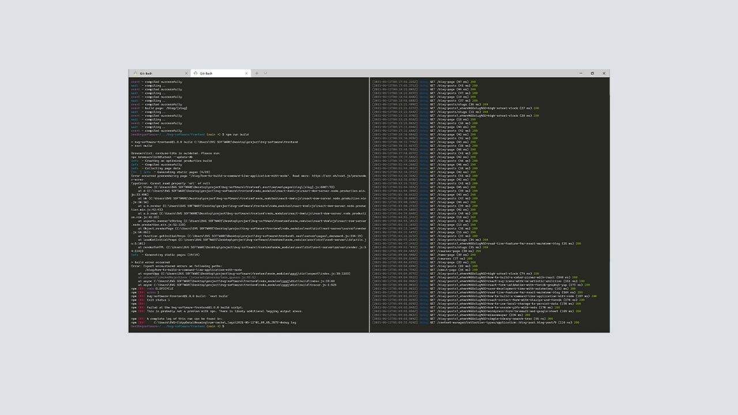Image resolution: width=738 pixels, height=415 pixels.
Task: Close the active Git Bash tab
Action: pos(246,73)
